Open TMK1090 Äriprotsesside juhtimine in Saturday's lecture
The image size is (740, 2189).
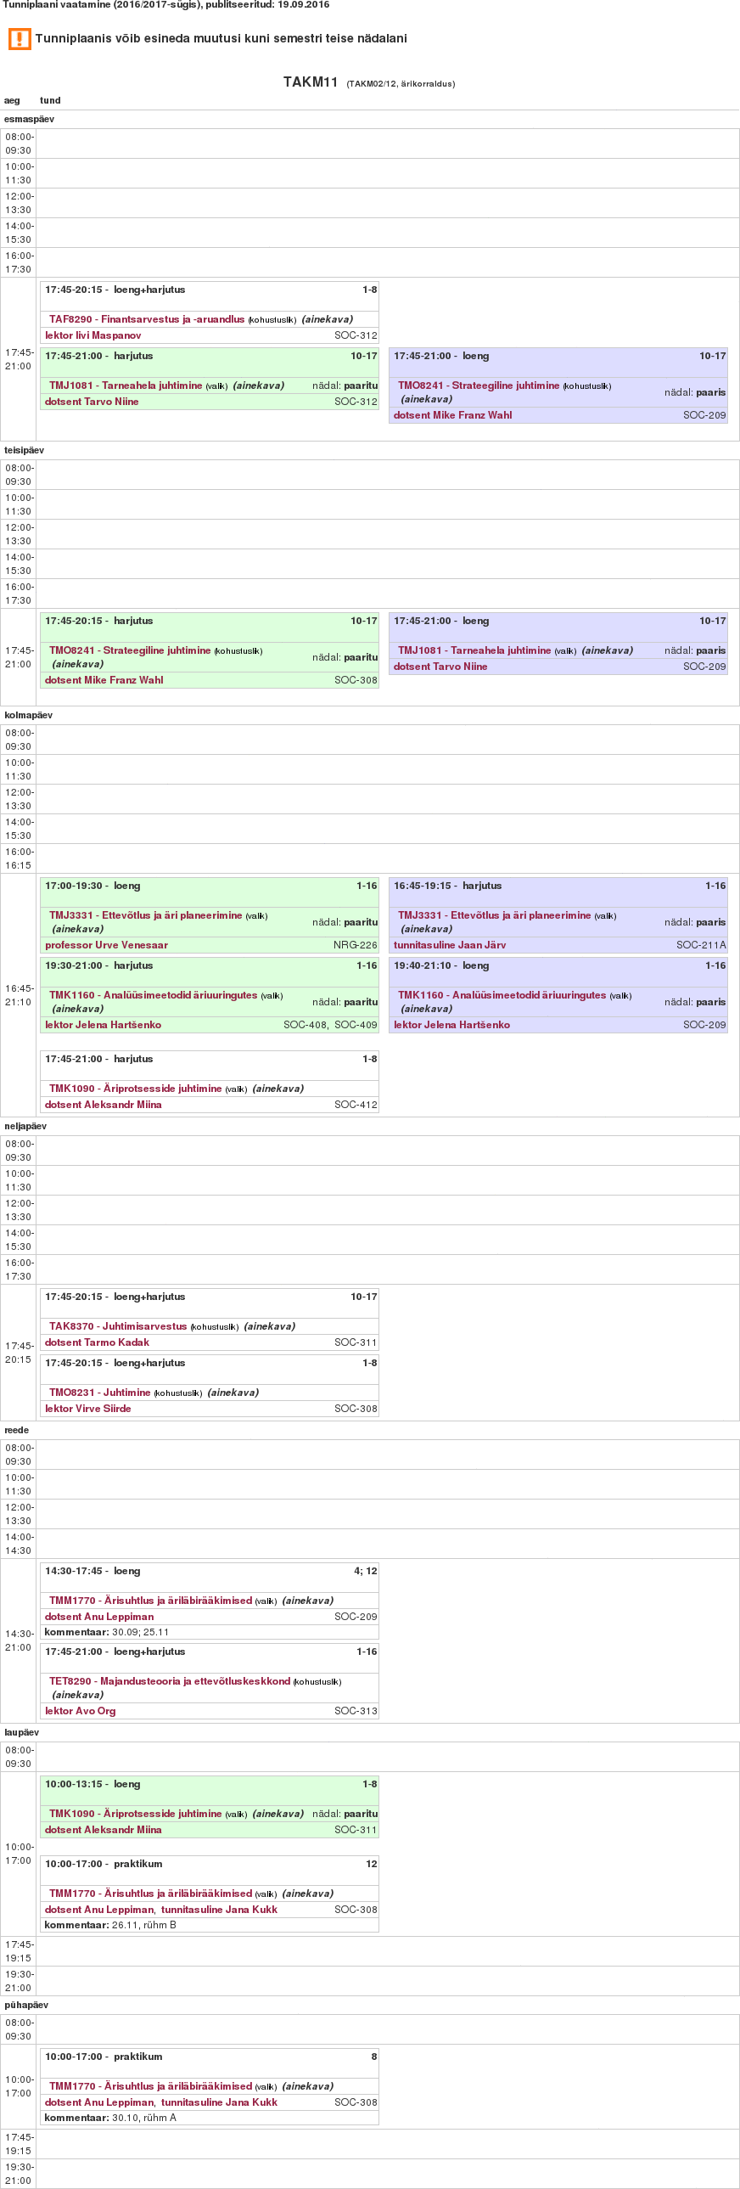(135, 1814)
